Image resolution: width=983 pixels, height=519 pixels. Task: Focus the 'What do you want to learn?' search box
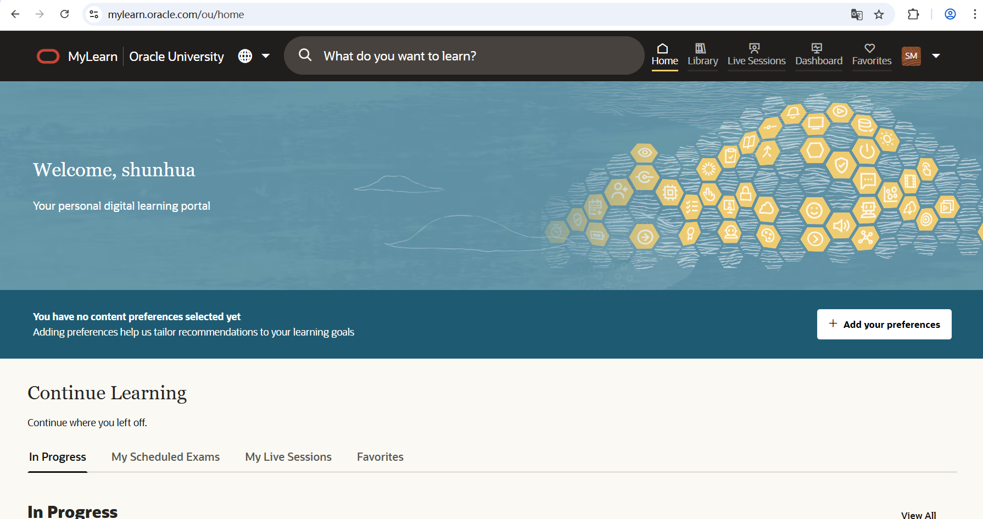point(464,55)
